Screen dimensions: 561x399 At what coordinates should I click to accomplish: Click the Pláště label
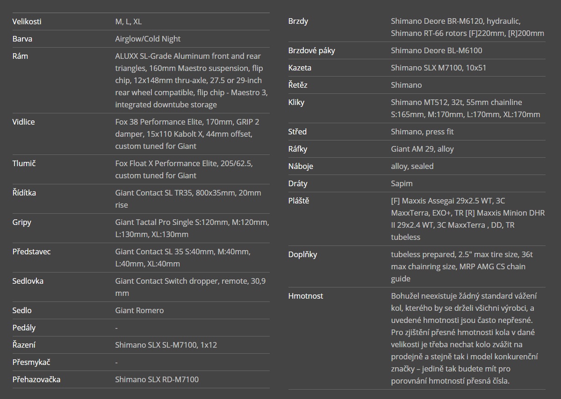[299, 201]
